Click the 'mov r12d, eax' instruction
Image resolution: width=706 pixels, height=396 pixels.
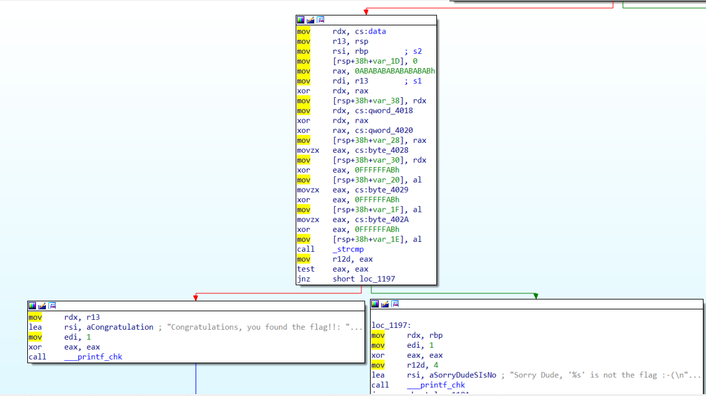coord(335,259)
